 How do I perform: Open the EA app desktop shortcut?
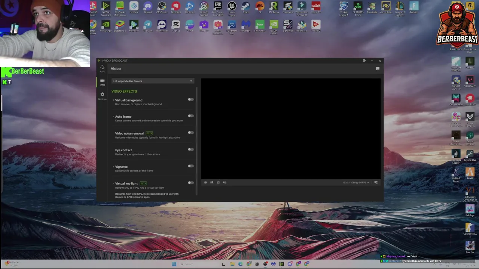260,7
